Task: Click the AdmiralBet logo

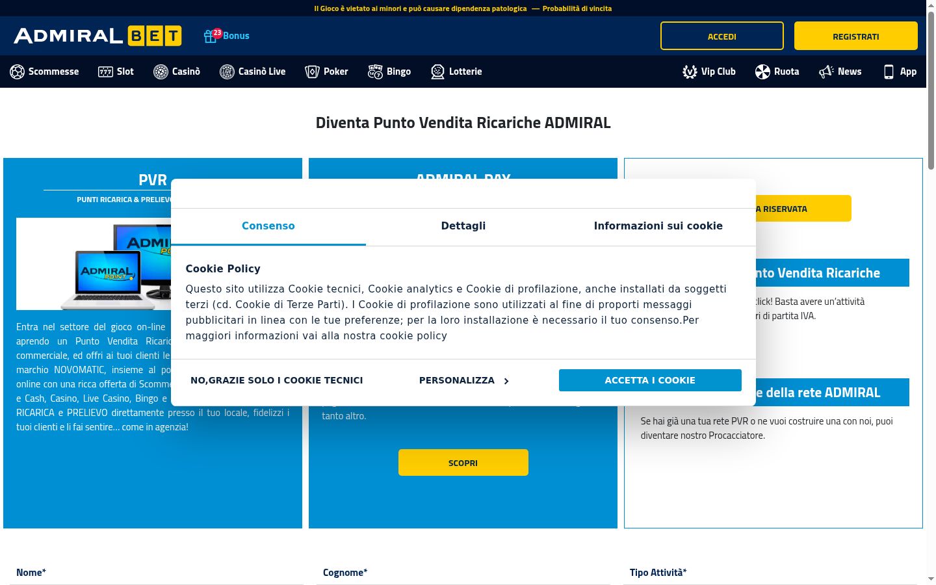Action: [97, 36]
